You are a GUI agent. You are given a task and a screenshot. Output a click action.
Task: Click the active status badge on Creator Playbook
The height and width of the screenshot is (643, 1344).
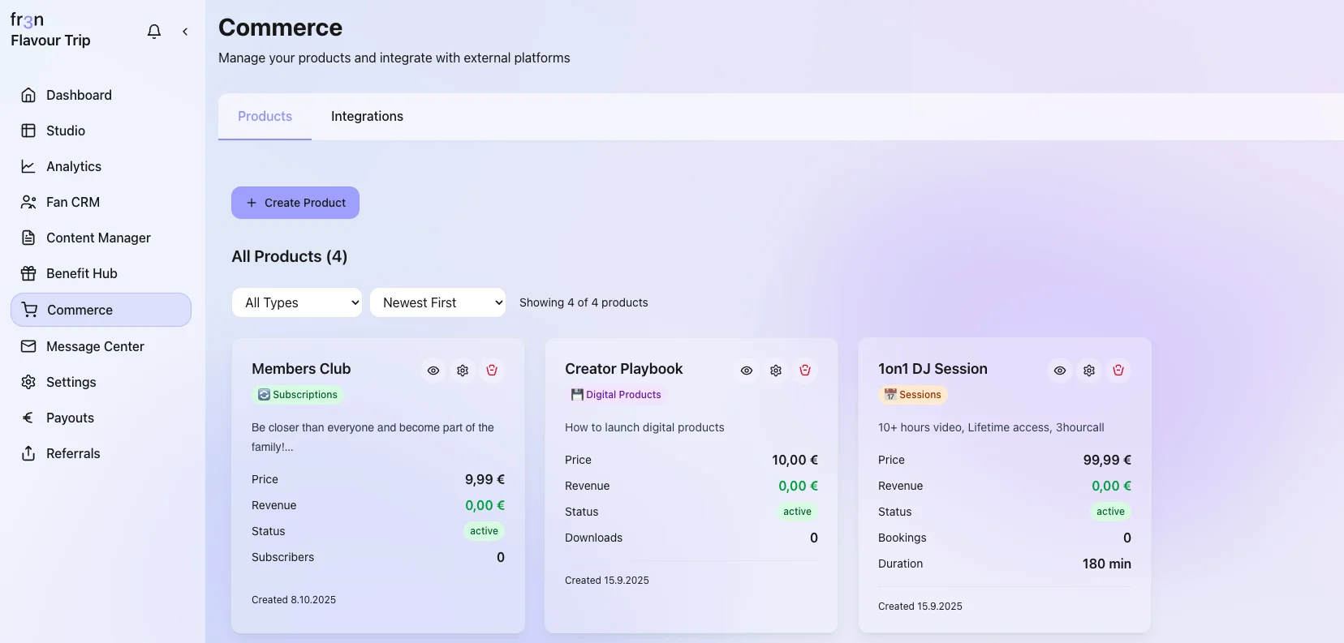(x=797, y=512)
